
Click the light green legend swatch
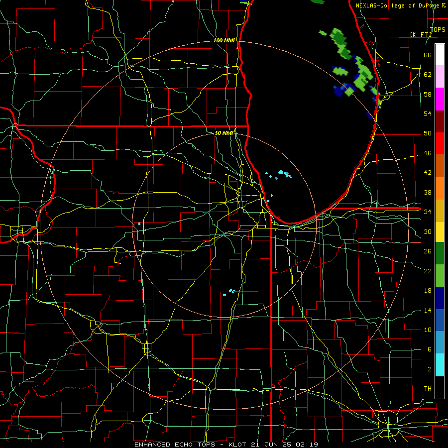440,276
